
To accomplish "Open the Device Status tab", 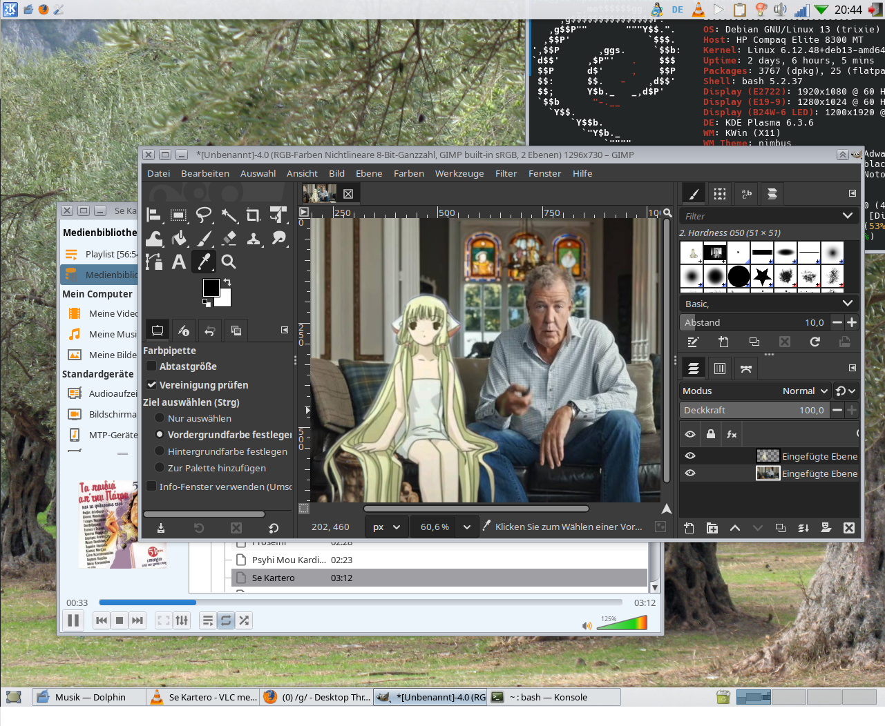I will [184, 331].
